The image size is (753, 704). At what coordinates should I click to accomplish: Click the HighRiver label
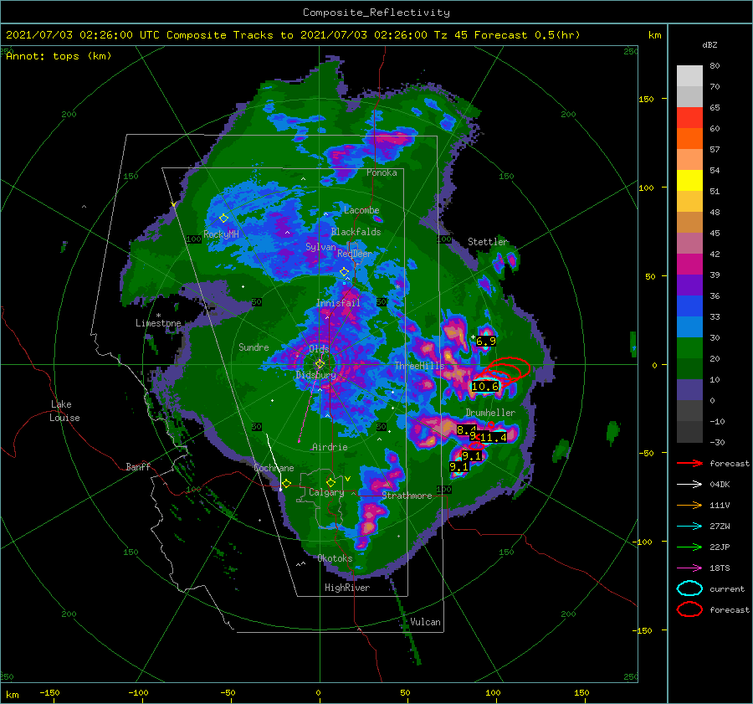(x=347, y=588)
